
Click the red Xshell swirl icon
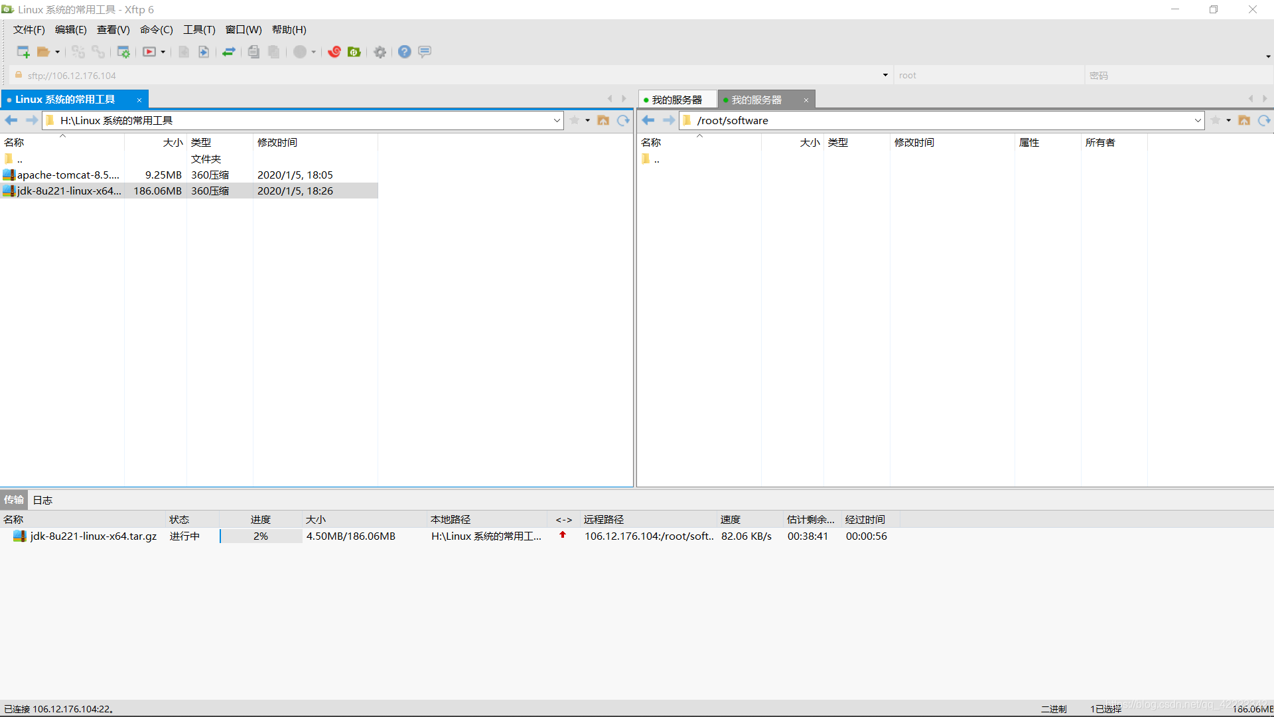pos(334,52)
